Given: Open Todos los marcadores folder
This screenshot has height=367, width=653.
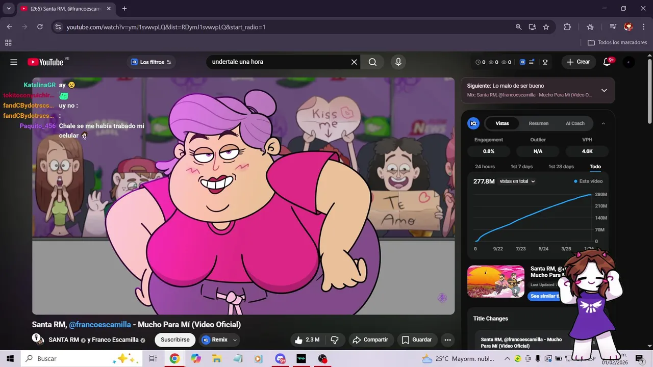Looking at the screenshot, I should point(617,43).
